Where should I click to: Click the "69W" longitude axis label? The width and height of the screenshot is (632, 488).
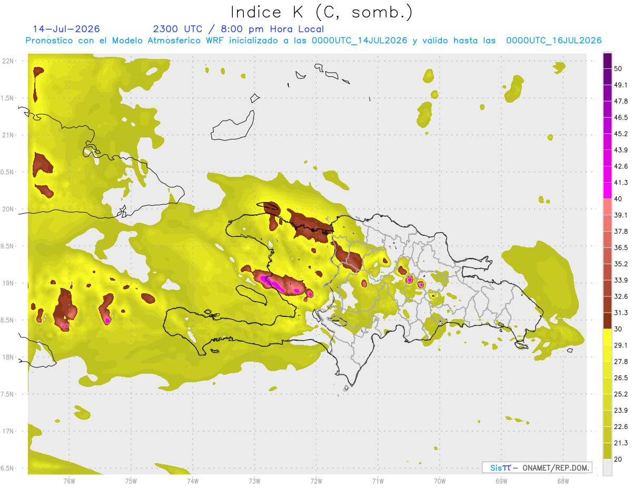pyautogui.click(x=501, y=481)
